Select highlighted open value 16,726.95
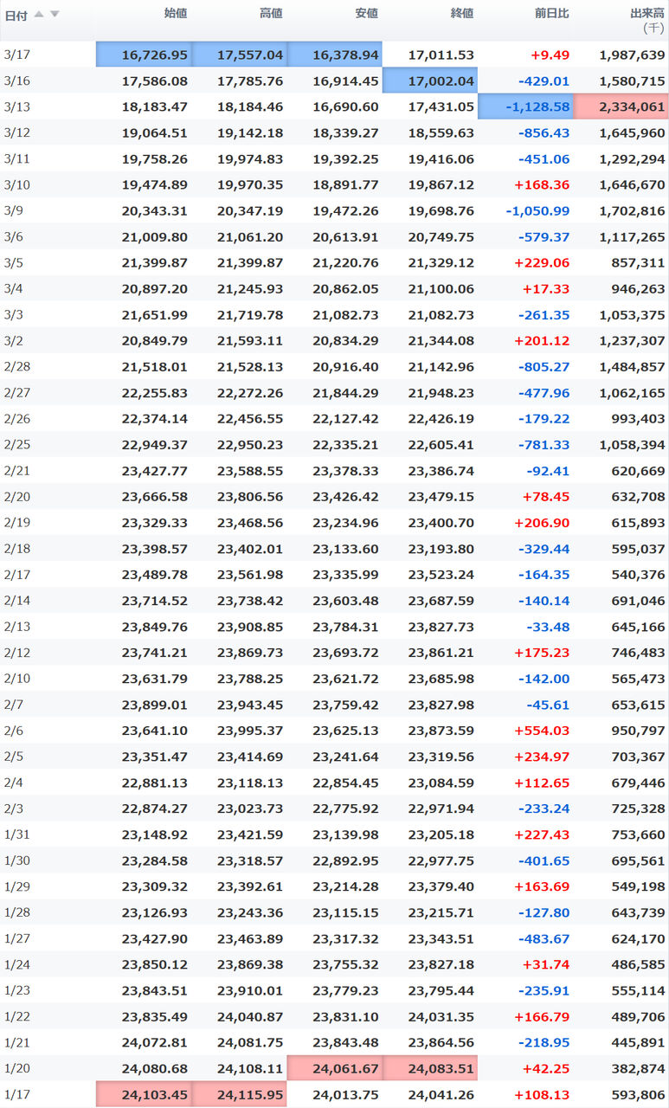Screen dimensions: 669x1108 [x=144, y=55]
